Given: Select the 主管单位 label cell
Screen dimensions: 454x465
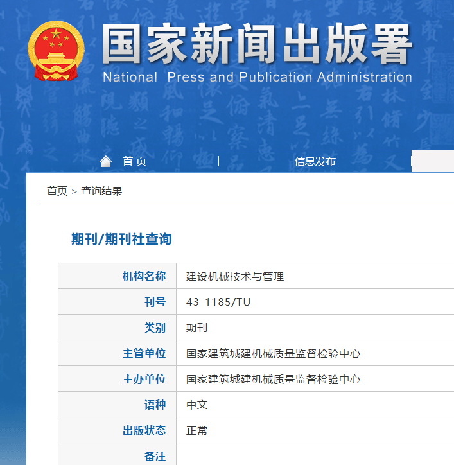Looking at the screenshot, I should 118,353.
